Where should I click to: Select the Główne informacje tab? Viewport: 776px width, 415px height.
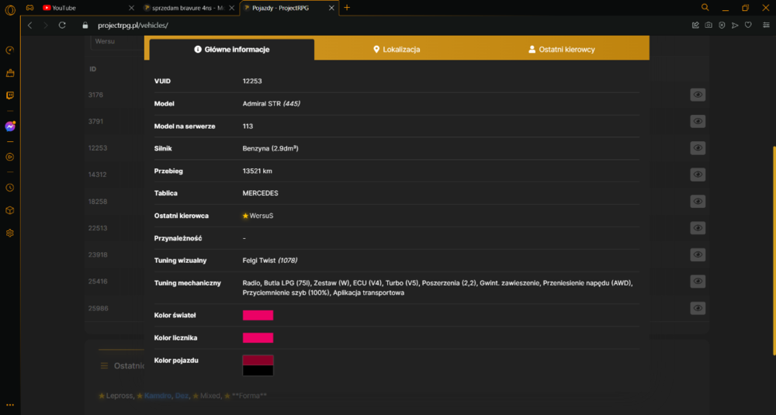pos(231,50)
